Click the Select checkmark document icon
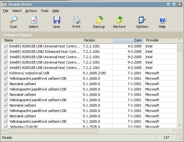 coord(34,20)
